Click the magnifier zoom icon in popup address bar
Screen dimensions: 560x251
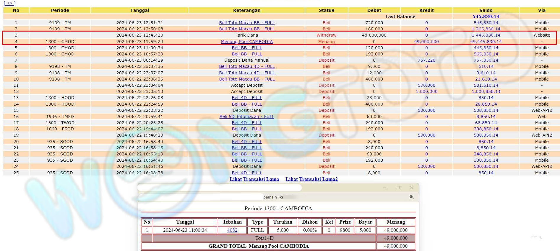[411, 197]
